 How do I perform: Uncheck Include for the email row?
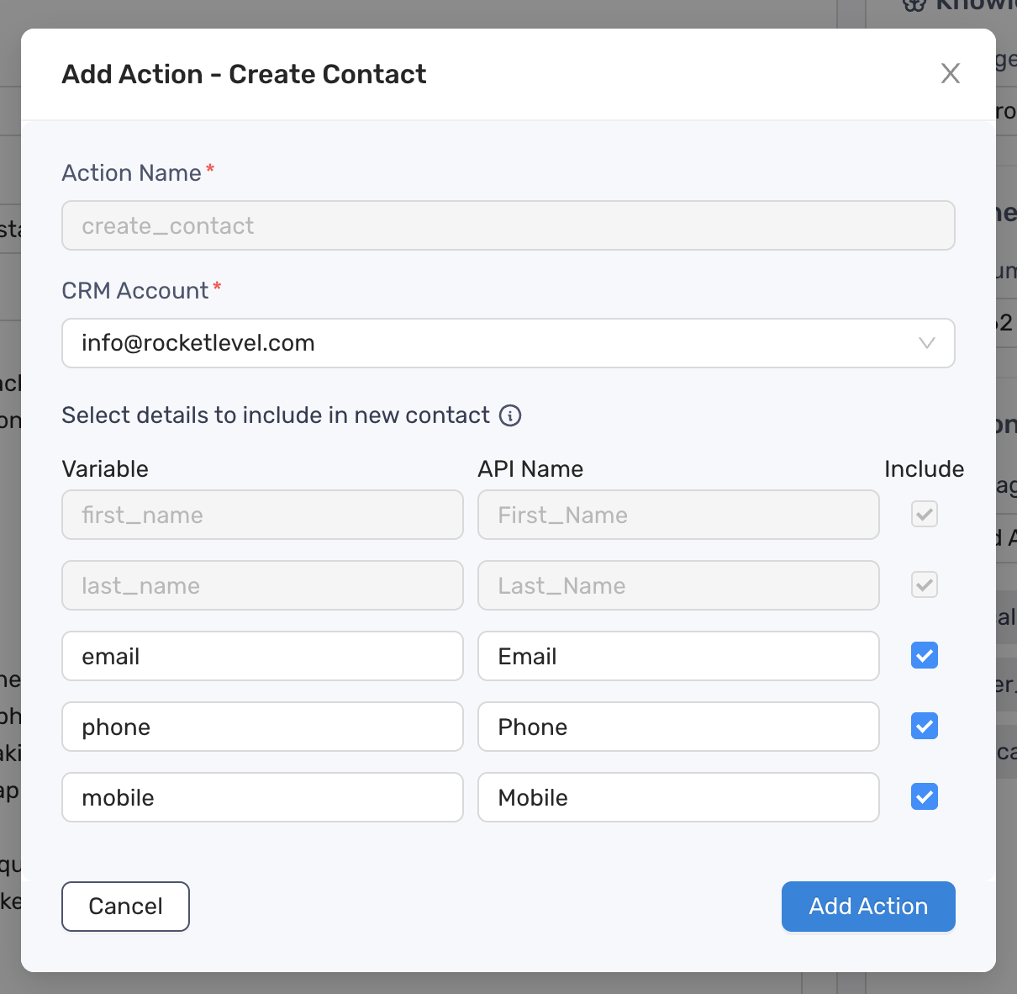(x=924, y=656)
